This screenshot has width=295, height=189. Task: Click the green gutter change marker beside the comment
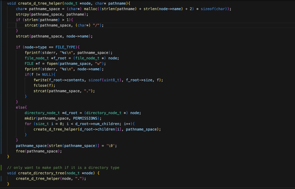tap(1, 168)
